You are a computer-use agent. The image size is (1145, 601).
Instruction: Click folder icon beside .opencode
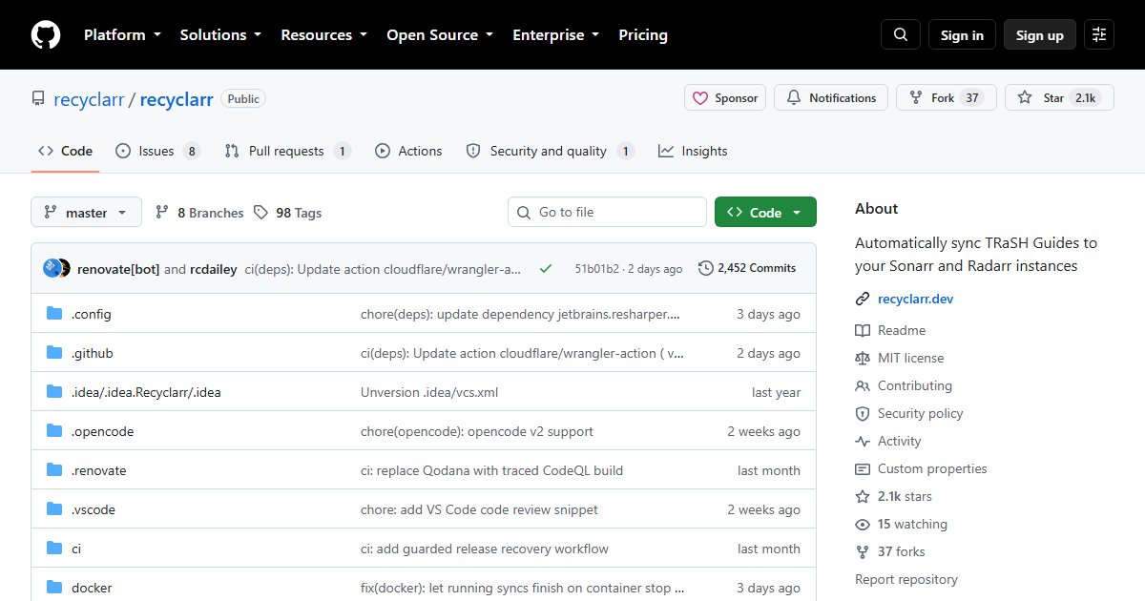click(x=54, y=431)
